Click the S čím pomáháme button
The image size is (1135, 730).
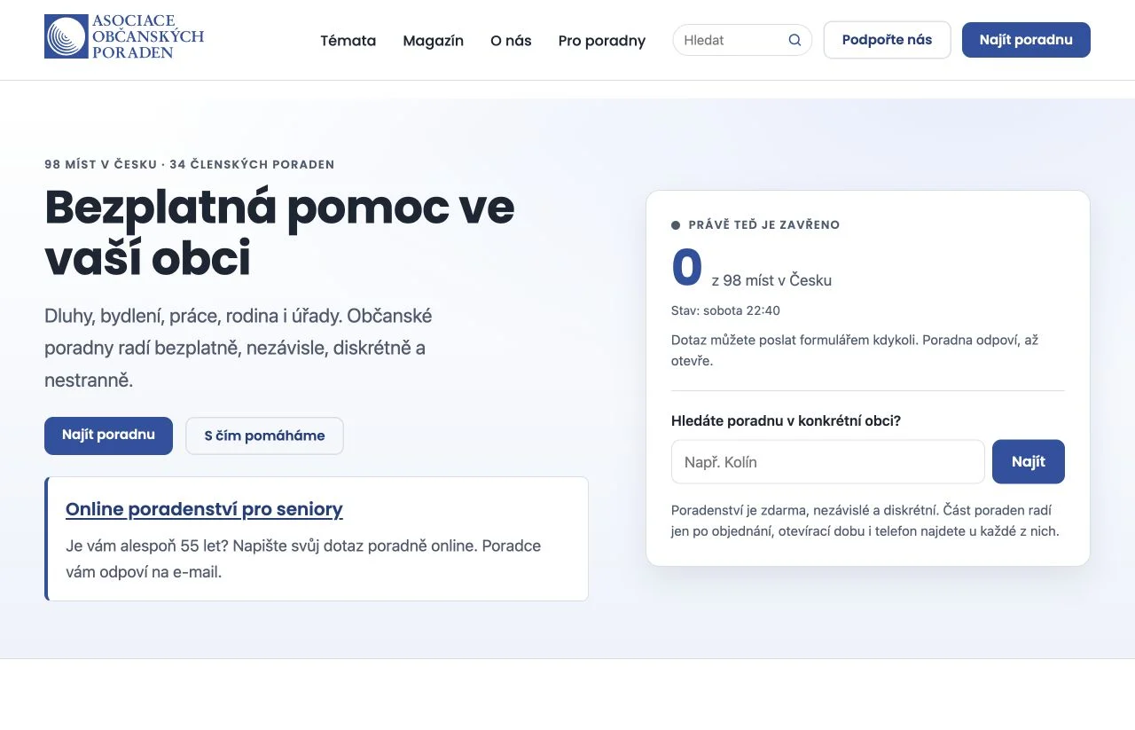264,436
